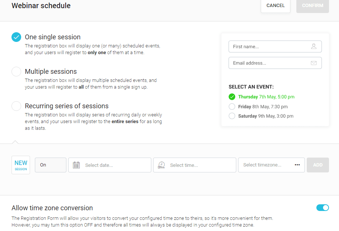The width and height of the screenshot is (339, 231).
Task: Open the Select time picker
Action: click(195, 165)
